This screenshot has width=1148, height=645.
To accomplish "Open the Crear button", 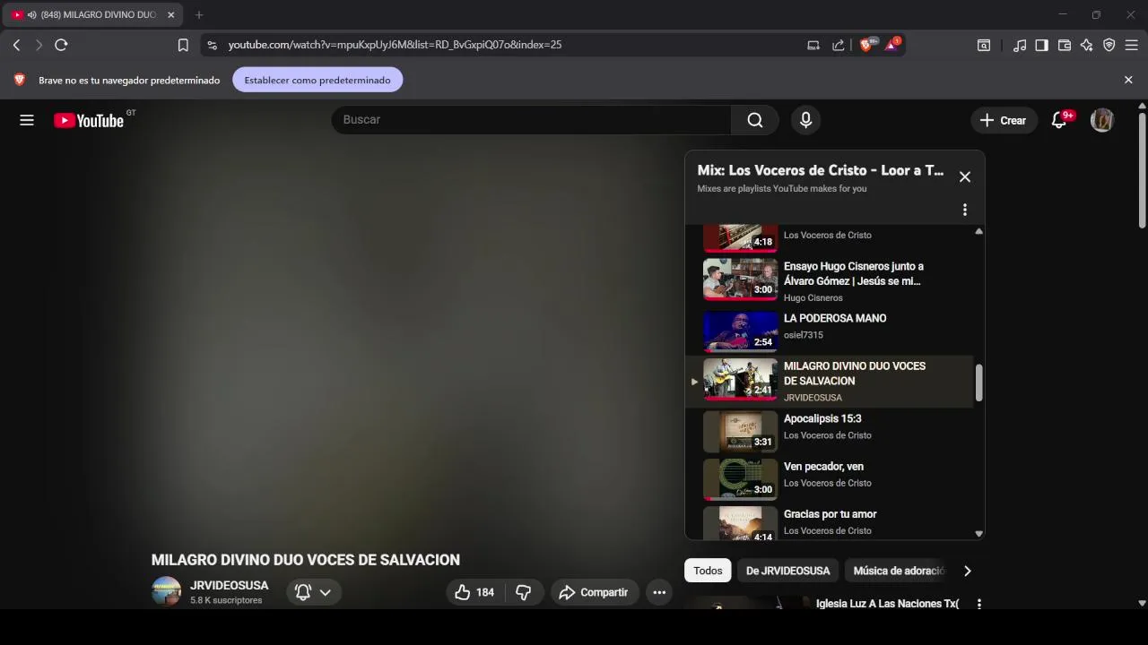I will pos(1004,120).
